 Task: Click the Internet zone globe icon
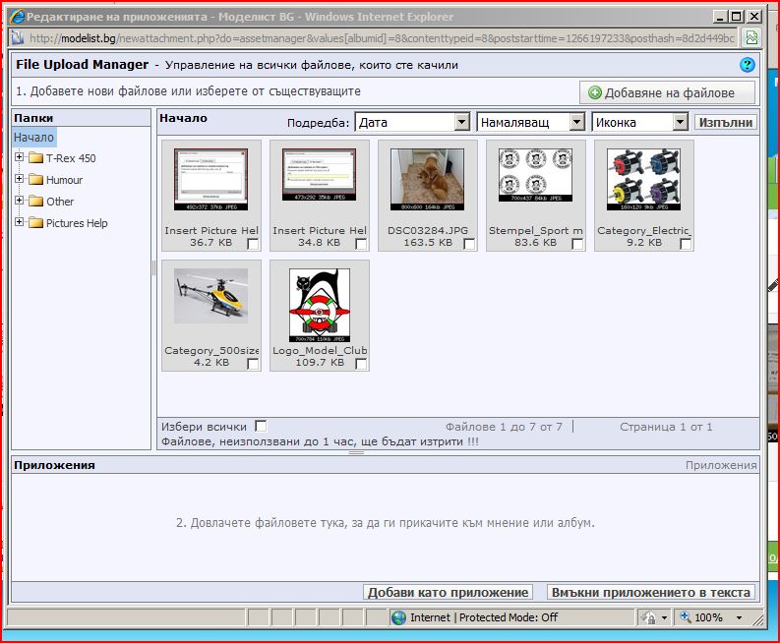pos(398,617)
